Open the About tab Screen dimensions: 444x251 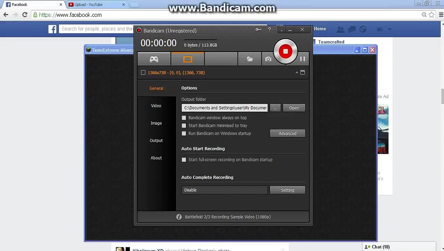156,158
